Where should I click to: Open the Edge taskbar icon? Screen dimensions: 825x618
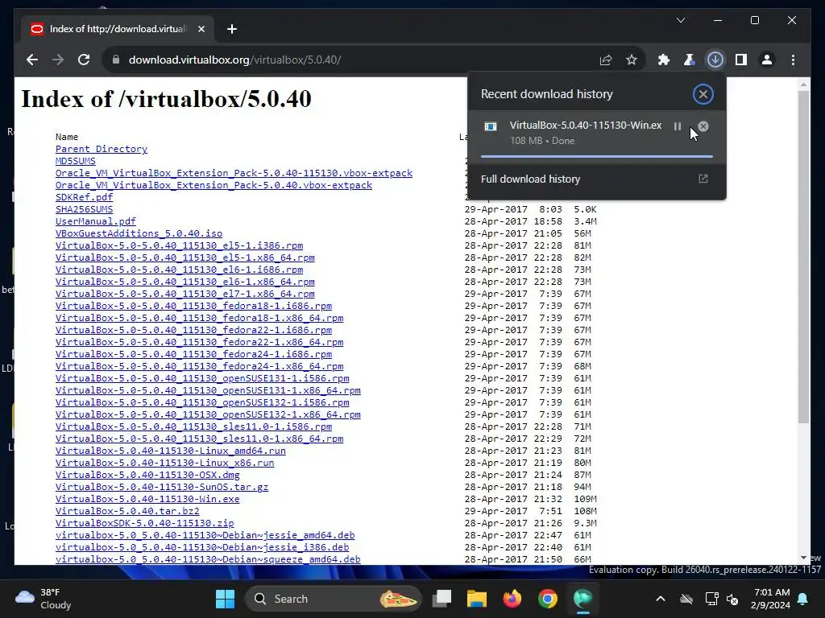[x=582, y=599]
